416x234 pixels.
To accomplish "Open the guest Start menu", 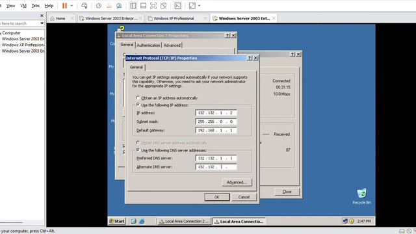I will click(117, 221).
